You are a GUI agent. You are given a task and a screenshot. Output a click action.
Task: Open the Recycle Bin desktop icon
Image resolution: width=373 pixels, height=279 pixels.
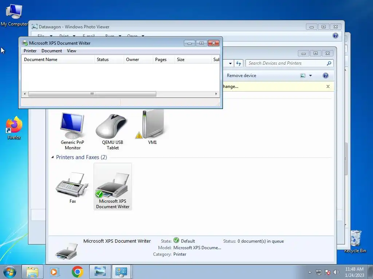coord(356,241)
